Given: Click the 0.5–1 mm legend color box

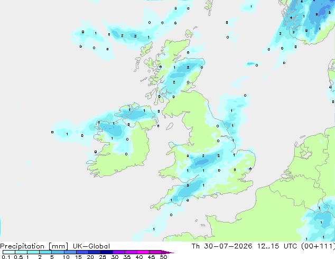Looking at the screenshot, I should coord(21,252).
